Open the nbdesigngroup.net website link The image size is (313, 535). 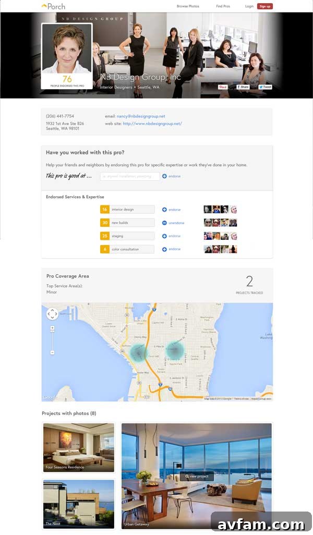(152, 124)
